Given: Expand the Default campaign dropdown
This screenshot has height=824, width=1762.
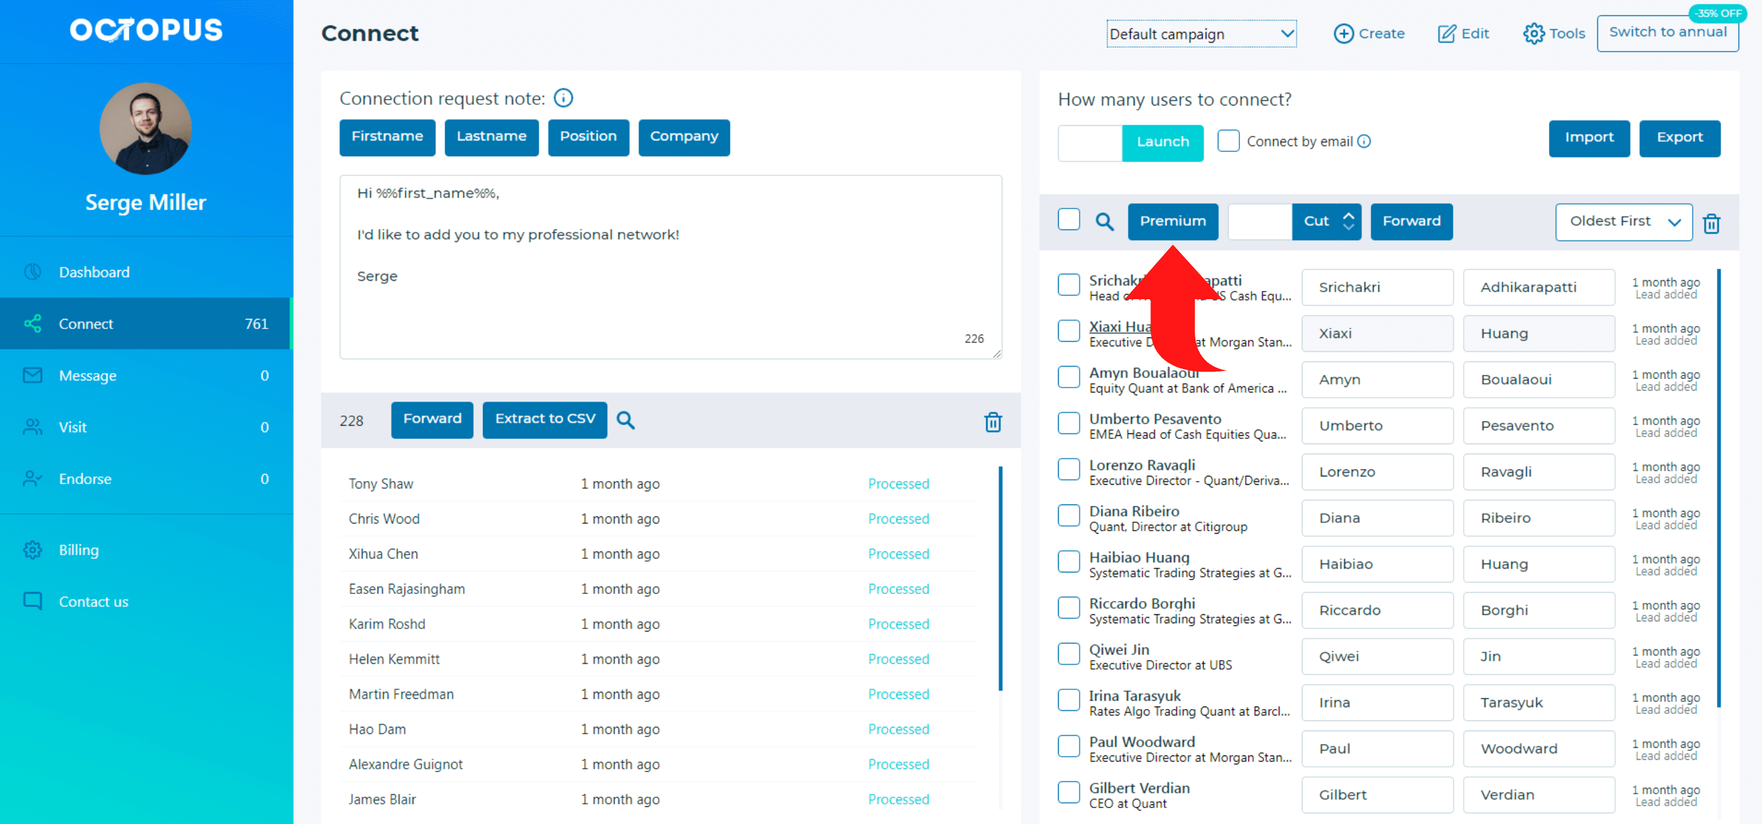Looking at the screenshot, I should coord(1197,32).
